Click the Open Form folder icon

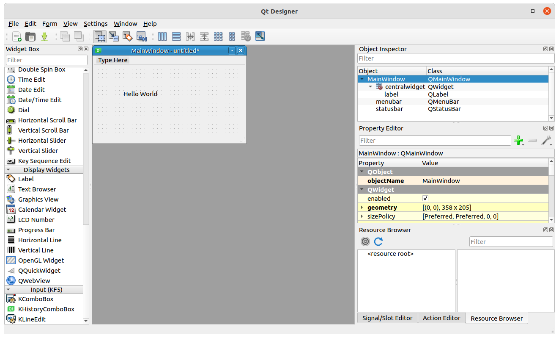pos(30,36)
